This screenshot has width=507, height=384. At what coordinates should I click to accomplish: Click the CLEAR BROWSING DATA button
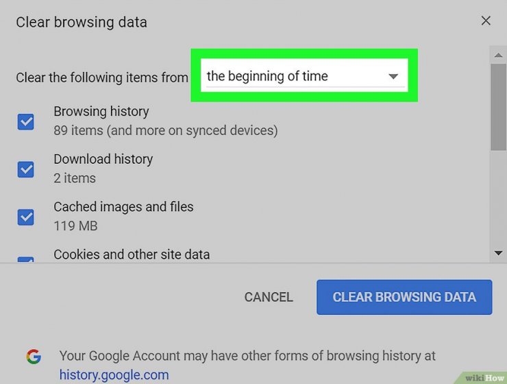pyautogui.click(x=404, y=297)
